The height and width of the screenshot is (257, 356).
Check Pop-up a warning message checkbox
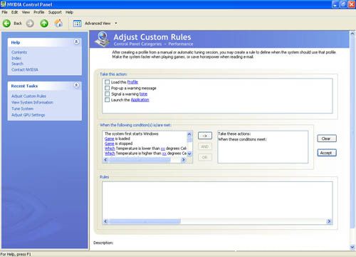pos(107,88)
